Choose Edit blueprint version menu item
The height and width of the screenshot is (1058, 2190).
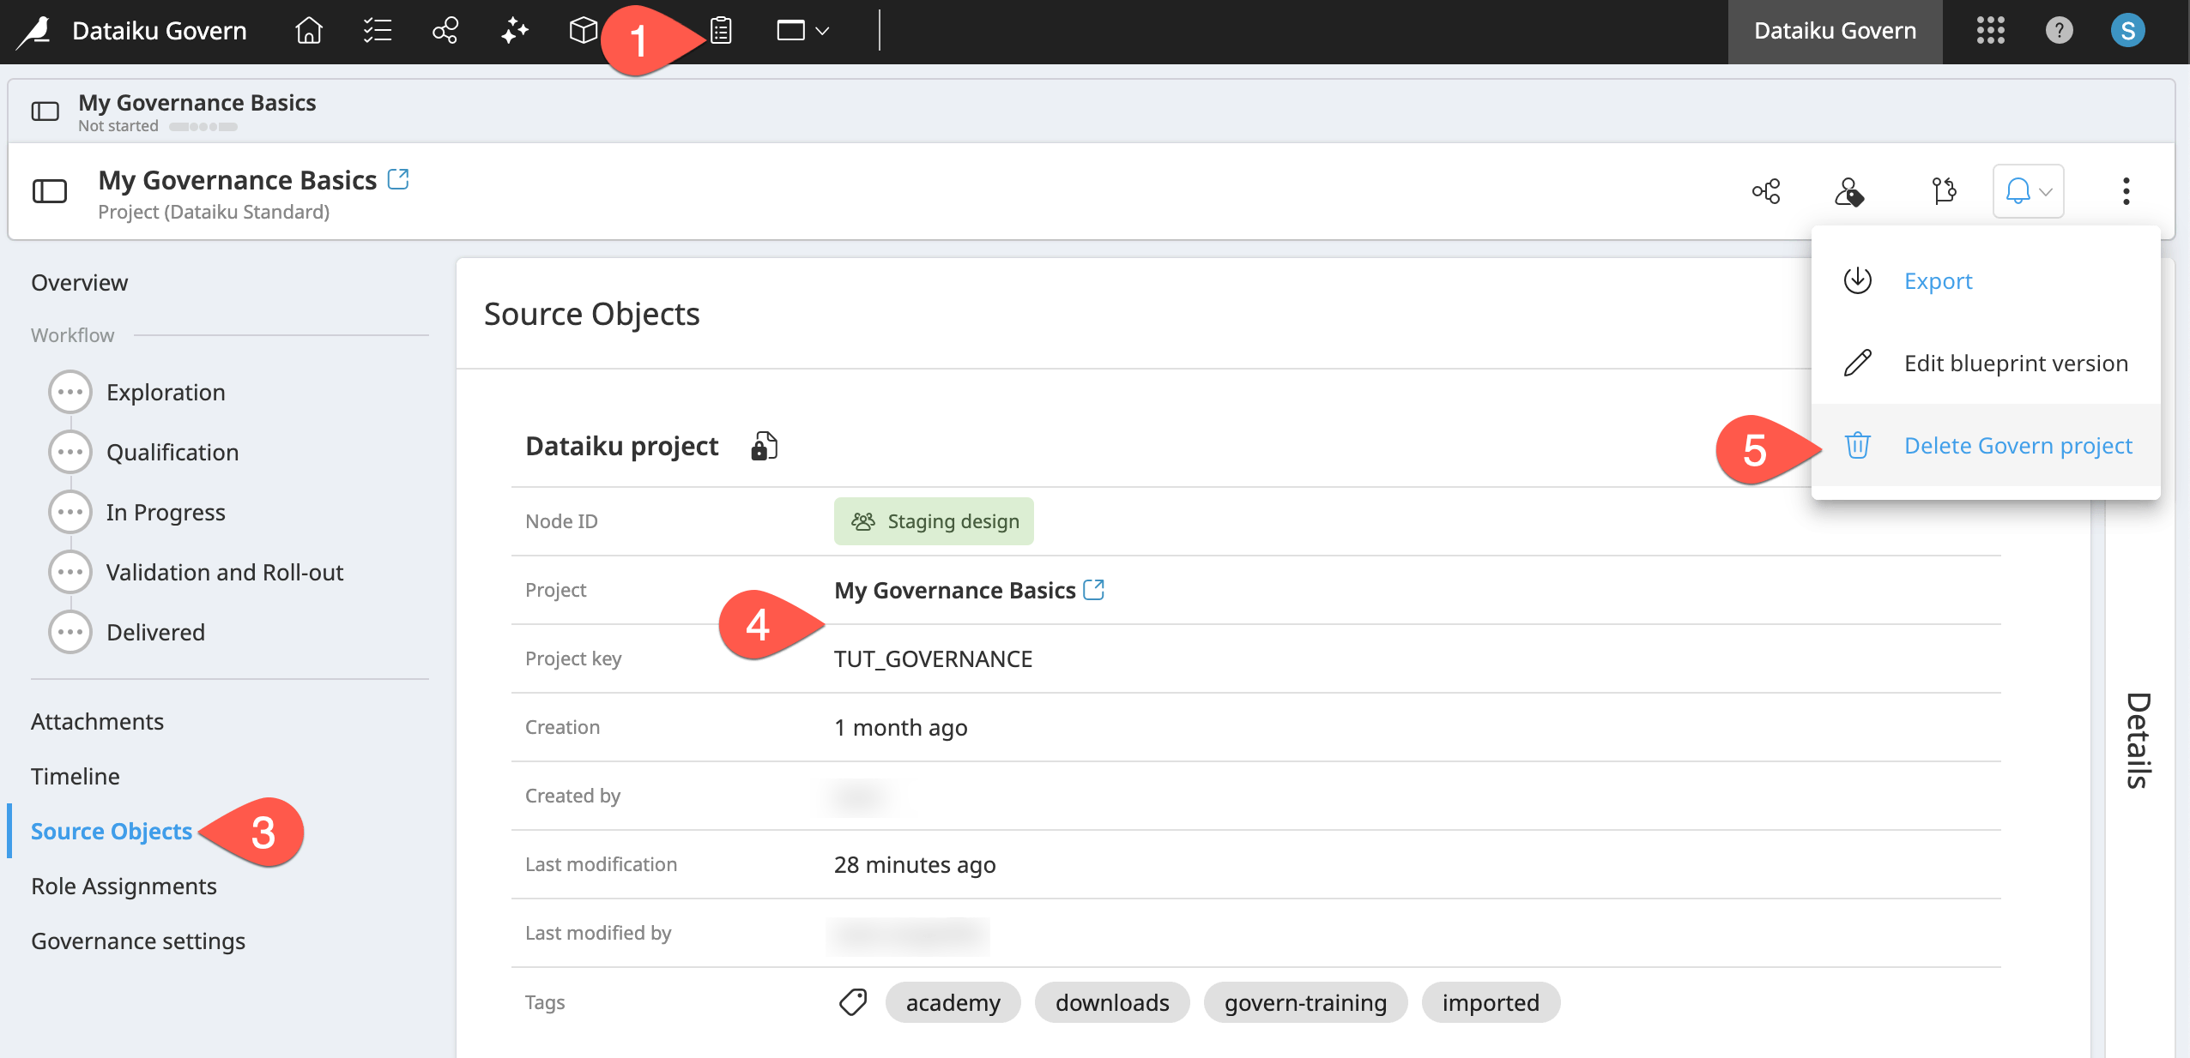[1986, 364]
